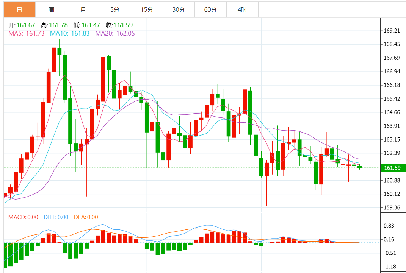
Task: Click the 165.42 price axis label
Action: click(392, 98)
